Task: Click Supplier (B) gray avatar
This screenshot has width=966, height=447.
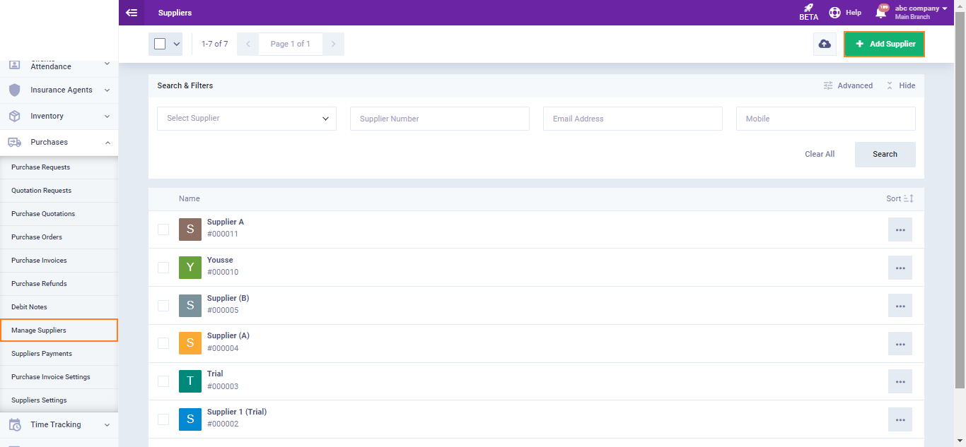Action: 190,306
